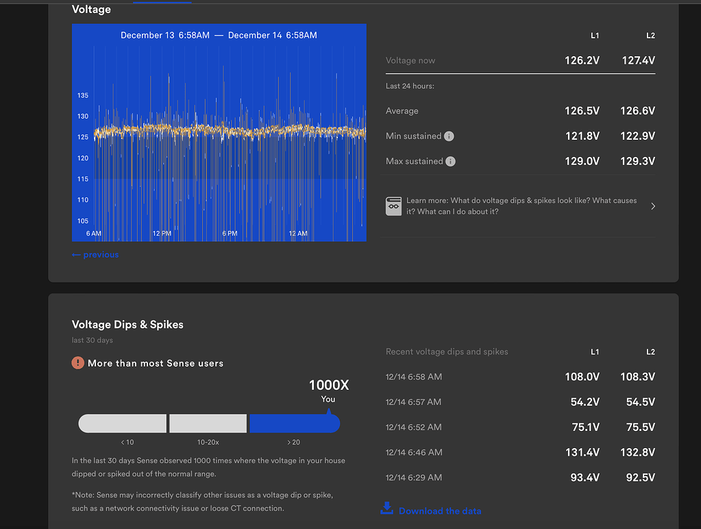This screenshot has width=701, height=529.
Task: Select the blue >20 bar segment
Action: click(x=294, y=423)
